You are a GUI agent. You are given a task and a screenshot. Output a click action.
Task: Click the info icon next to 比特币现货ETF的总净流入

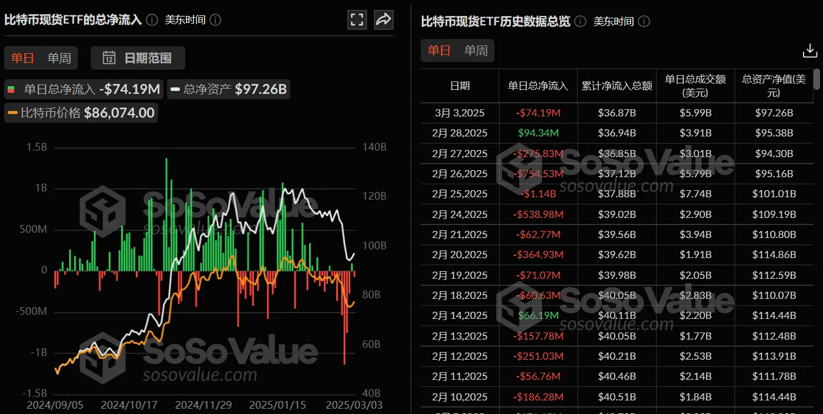click(x=151, y=19)
